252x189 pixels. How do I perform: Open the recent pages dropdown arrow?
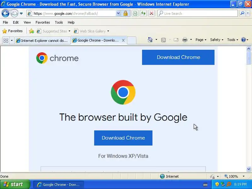click(21, 14)
